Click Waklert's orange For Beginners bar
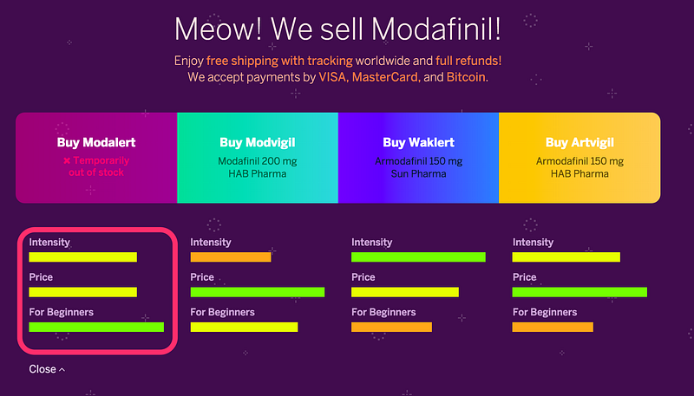 [392, 327]
